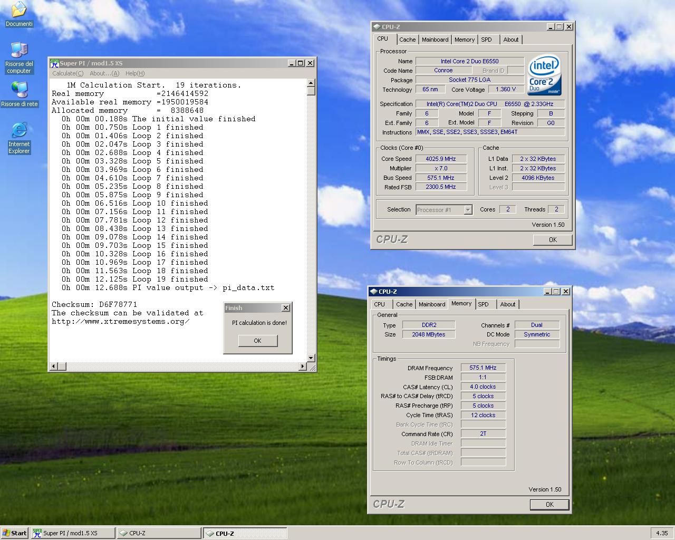
Task: Click the Multiplier x 7.0 value
Action: (441, 168)
